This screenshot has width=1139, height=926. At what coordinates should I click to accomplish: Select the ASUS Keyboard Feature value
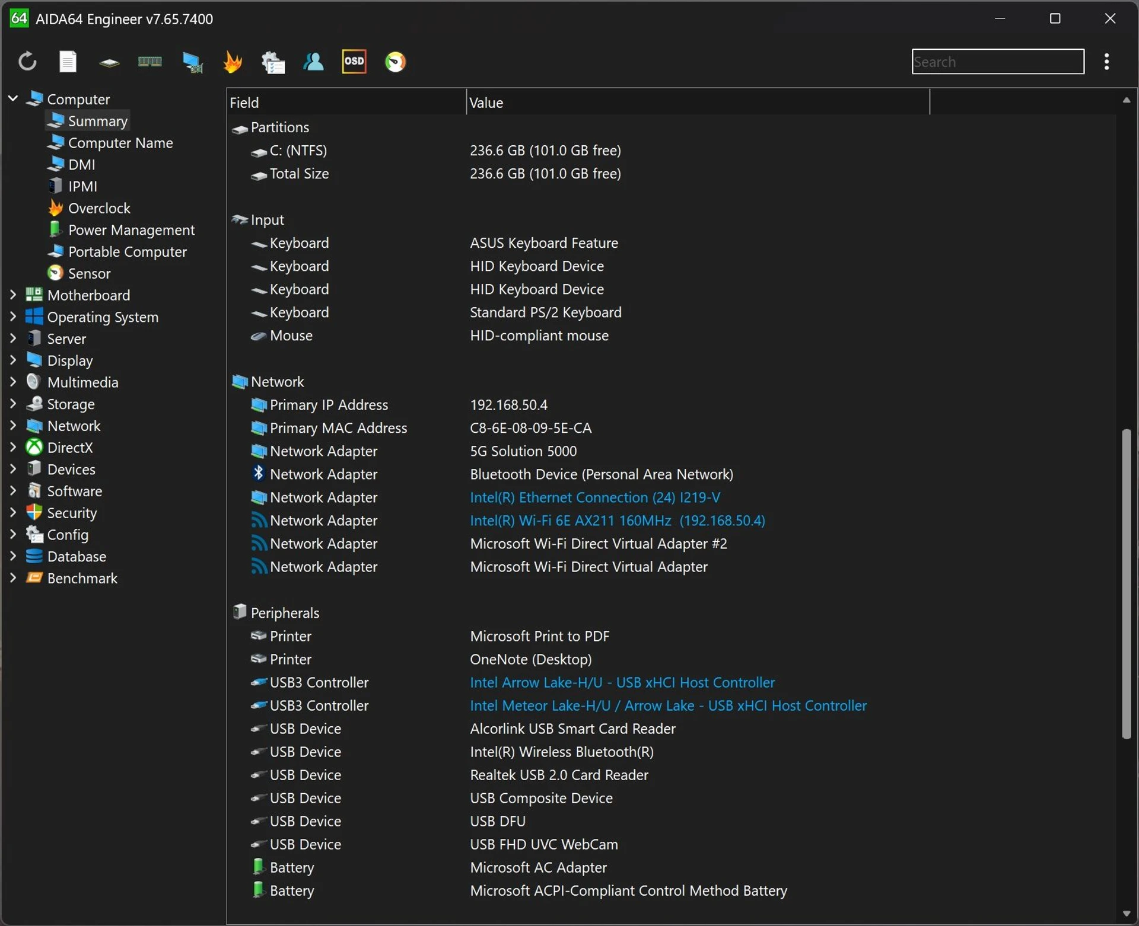click(x=544, y=243)
